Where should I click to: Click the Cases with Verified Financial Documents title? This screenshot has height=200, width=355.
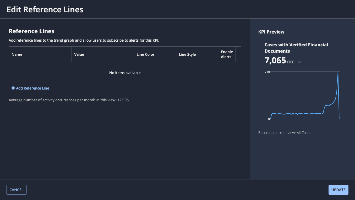point(296,48)
